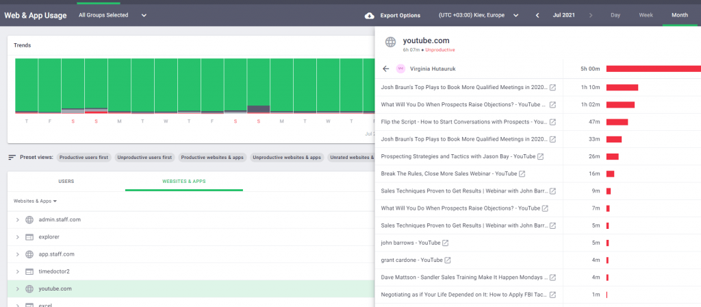Viewport: 701px width, 307px height.
Task: Click the globe icon next to youtube.com header
Action: click(x=390, y=42)
